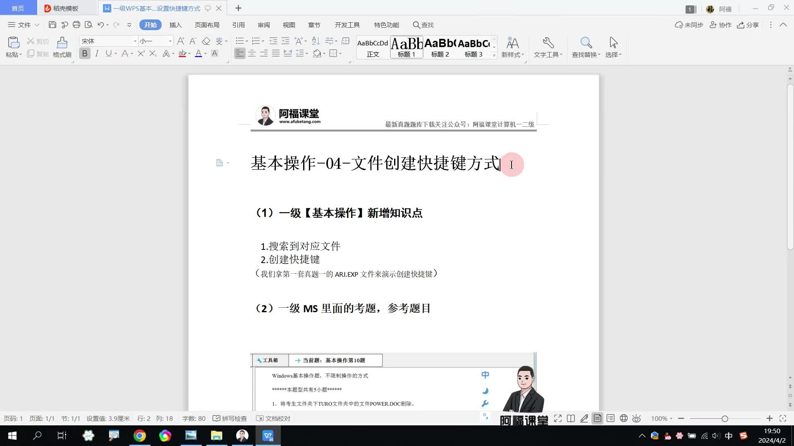Viewport: 794px width, 446px height.
Task: Click the Print icon in quick toolbar
Action: 76,25
